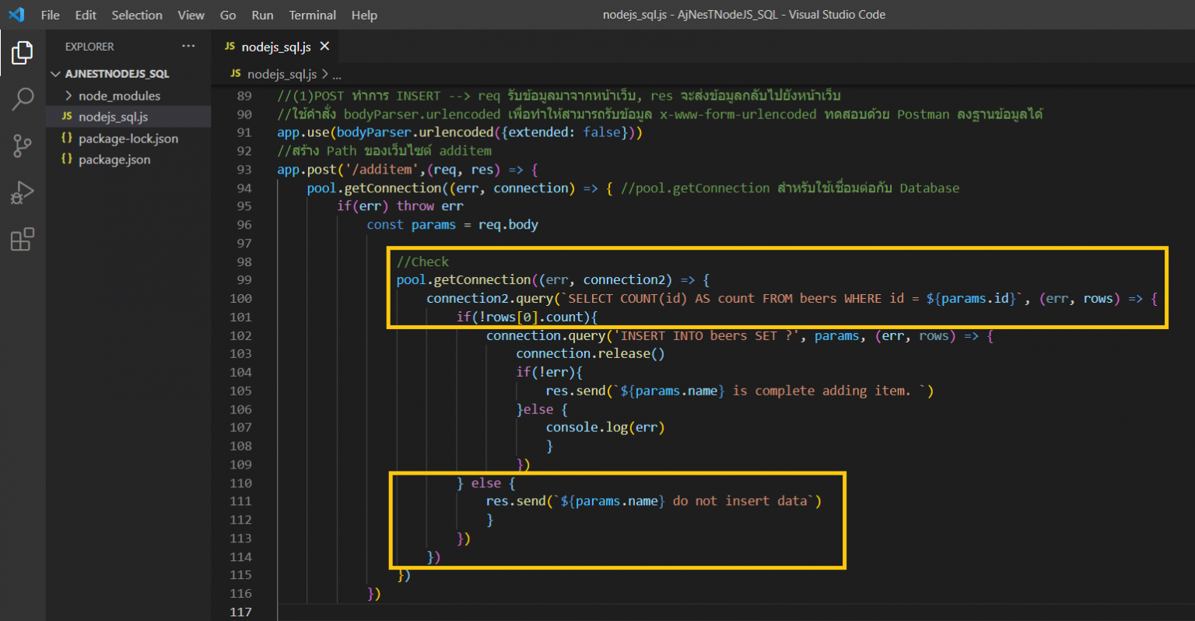Open the Run and Debug view

[x=22, y=192]
